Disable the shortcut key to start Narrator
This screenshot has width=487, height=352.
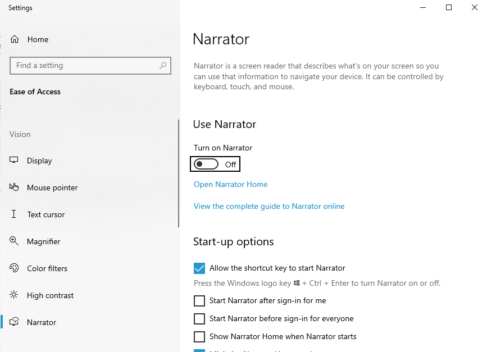[x=199, y=268]
